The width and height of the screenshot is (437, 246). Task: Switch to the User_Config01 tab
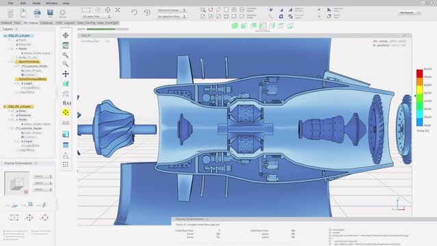coord(108,23)
